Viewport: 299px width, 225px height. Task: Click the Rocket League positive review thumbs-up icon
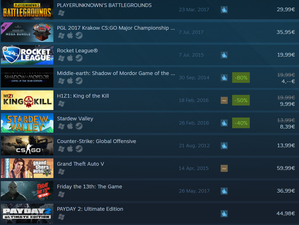pyautogui.click(x=224, y=55)
